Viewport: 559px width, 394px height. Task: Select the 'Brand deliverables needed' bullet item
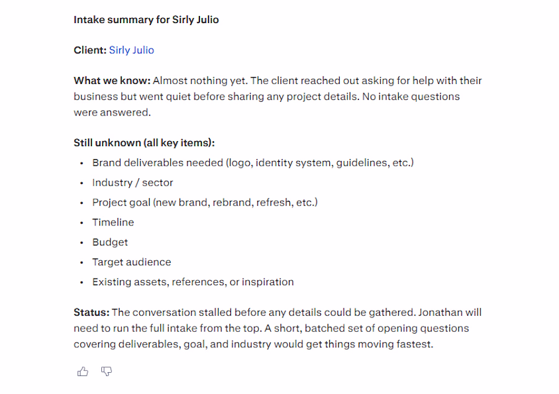pos(253,163)
